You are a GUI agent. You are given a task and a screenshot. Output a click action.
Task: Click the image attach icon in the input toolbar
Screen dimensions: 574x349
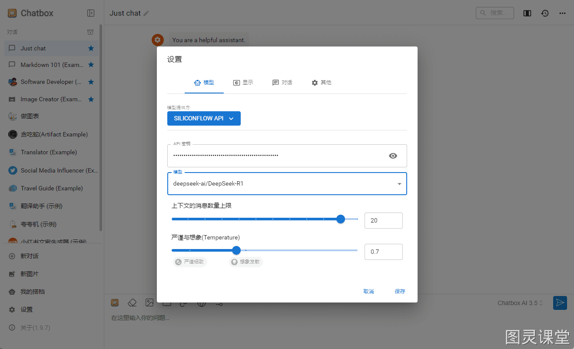coord(149,303)
